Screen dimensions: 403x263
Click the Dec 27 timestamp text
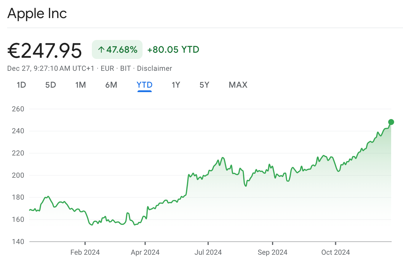pos(51,68)
